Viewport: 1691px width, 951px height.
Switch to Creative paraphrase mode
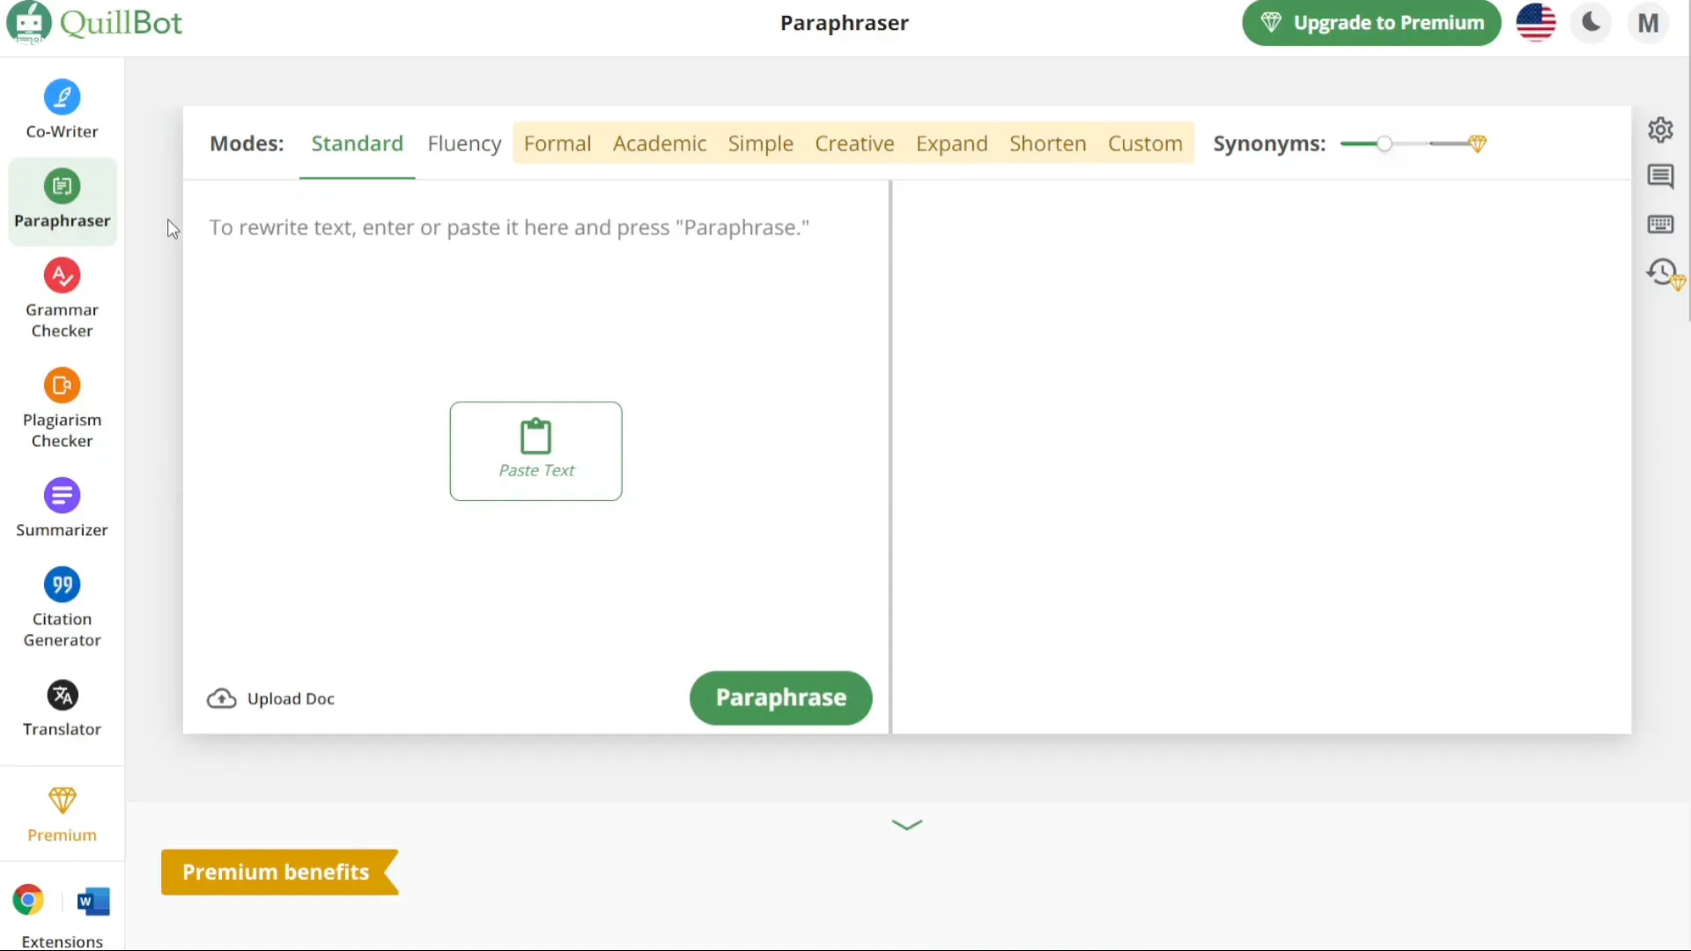(x=853, y=142)
